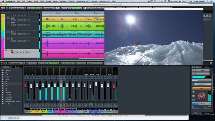
Task: Click Record in the MixConsole transport
Action: pyautogui.click(x=57, y=63)
